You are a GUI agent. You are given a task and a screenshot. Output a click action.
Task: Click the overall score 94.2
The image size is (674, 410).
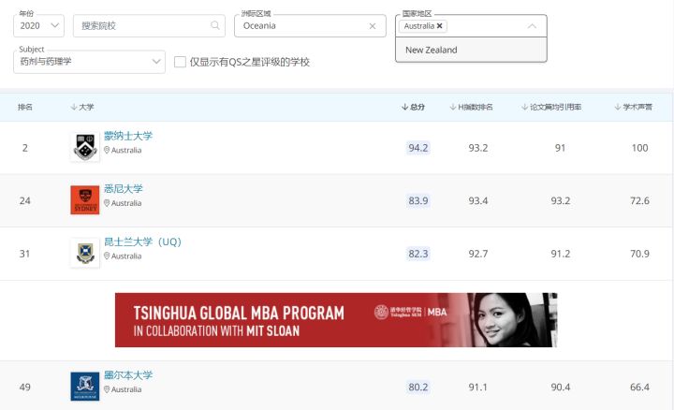click(418, 148)
